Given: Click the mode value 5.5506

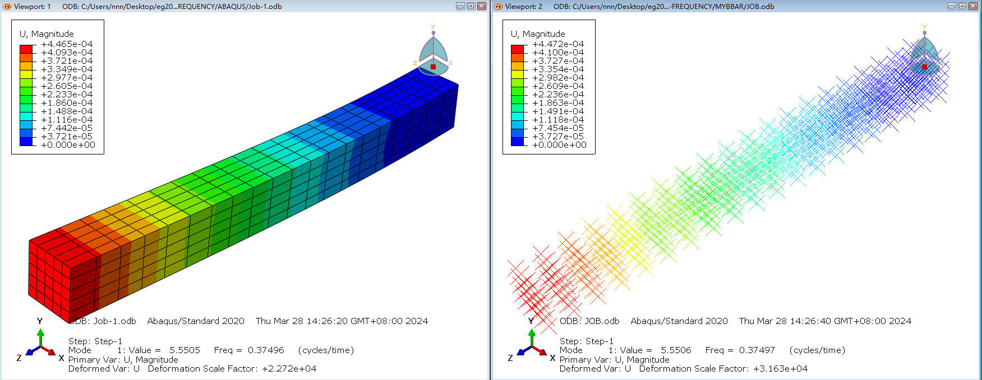Looking at the screenshot, I should 676,350.
